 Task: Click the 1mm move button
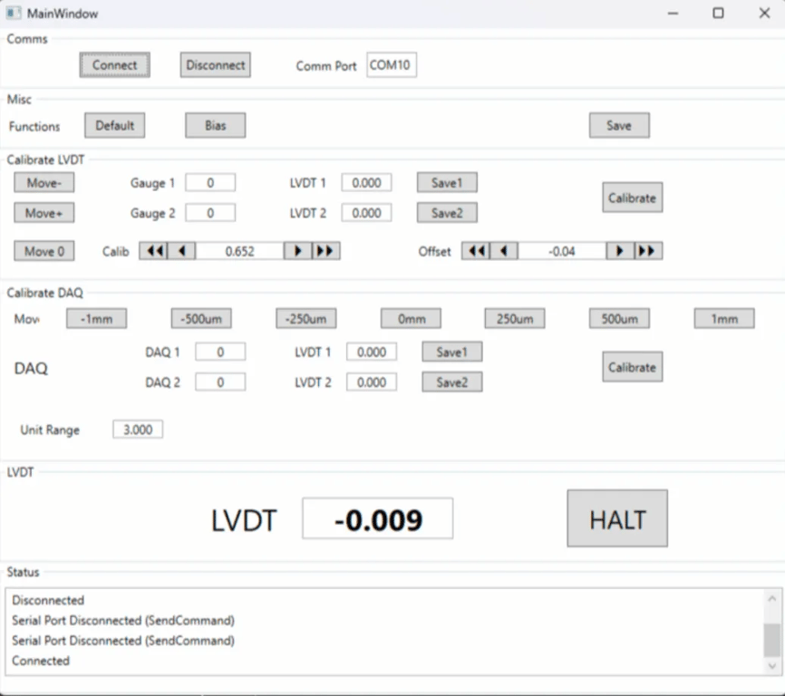coord(724,319)
